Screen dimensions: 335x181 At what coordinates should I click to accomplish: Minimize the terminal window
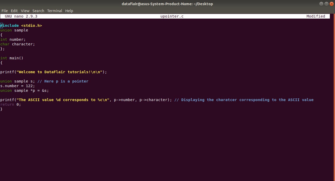tap(321, 4)
